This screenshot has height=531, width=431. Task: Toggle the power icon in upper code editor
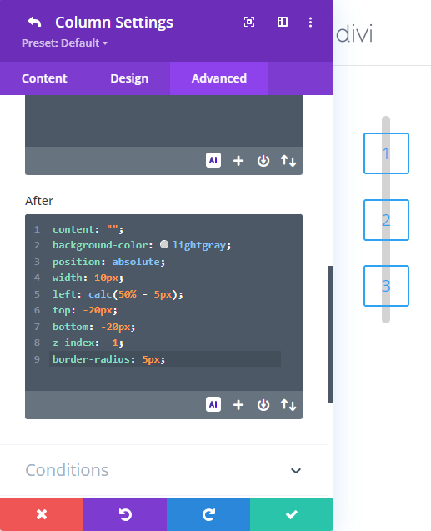pyautogui.click(x=263, y=161)
